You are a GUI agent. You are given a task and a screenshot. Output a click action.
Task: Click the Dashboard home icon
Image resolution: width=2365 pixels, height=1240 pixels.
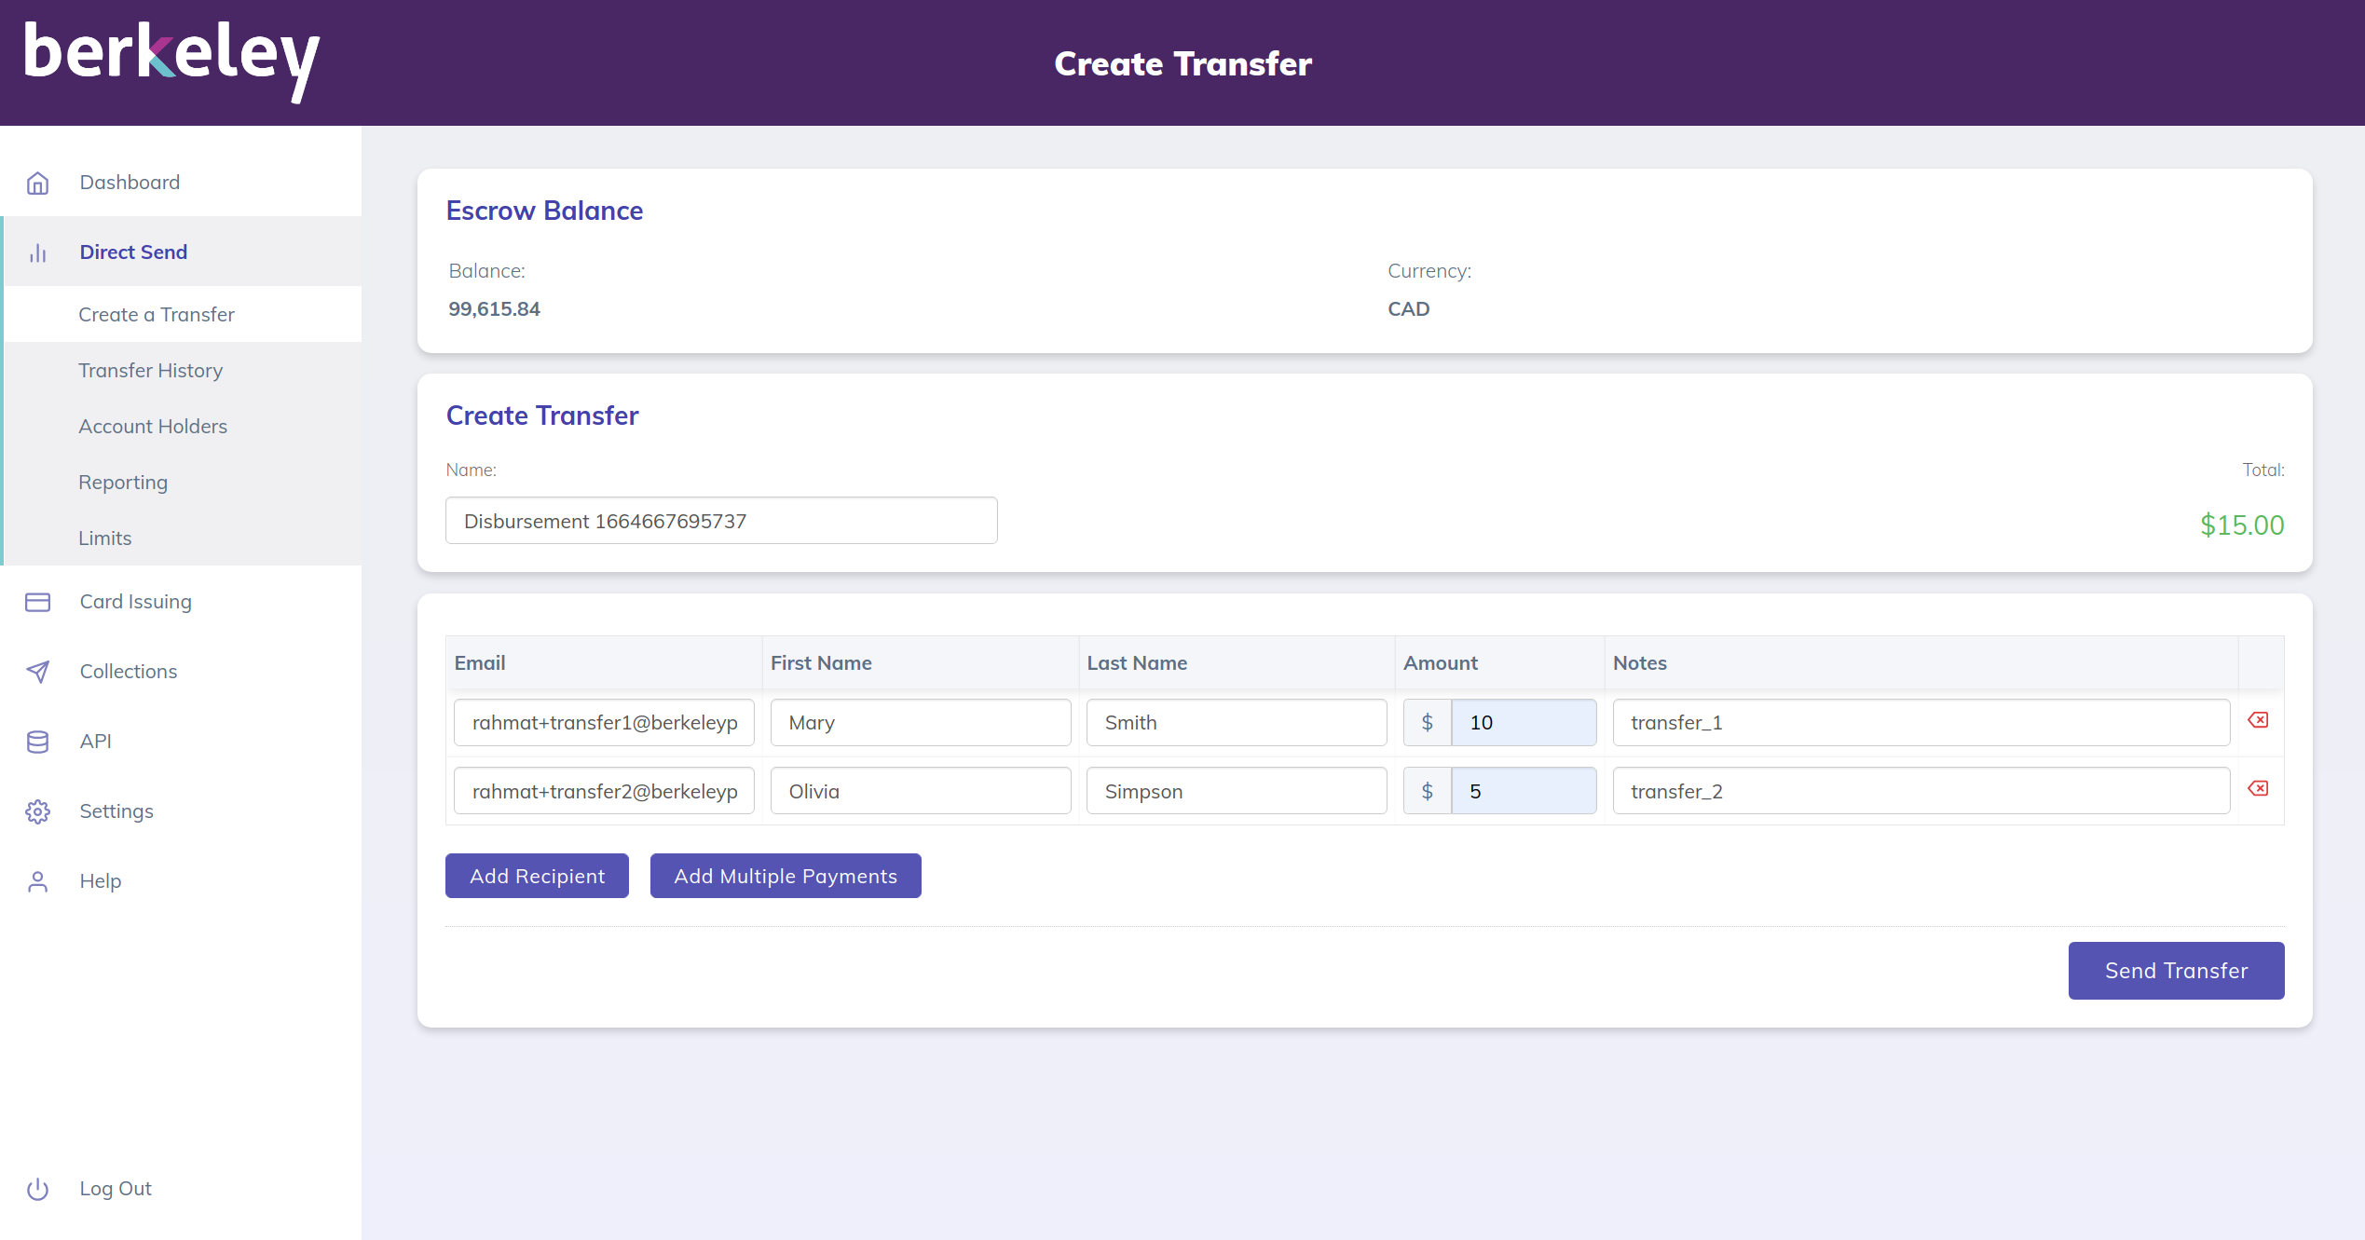tap(37, 183)
